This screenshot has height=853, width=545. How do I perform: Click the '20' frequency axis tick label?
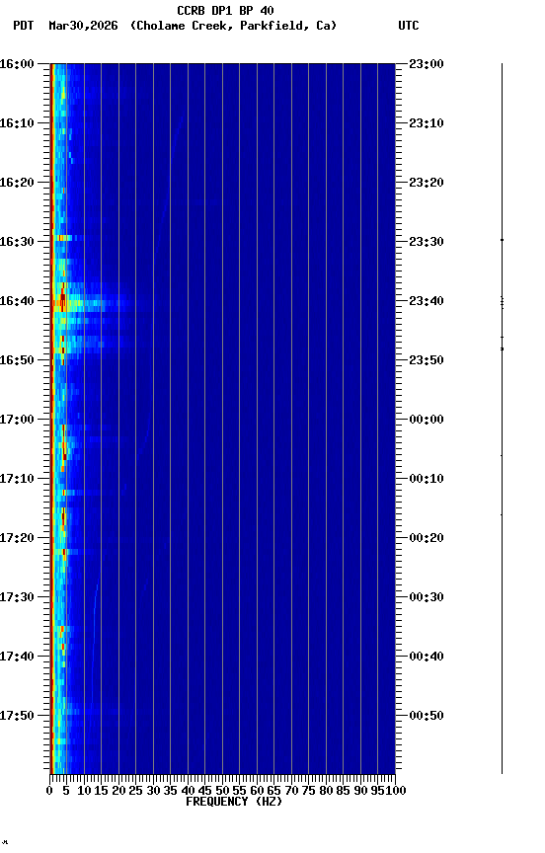tap(118, 792)
